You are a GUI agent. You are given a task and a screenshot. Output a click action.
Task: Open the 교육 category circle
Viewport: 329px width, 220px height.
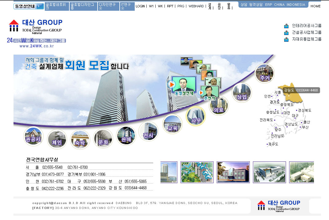click(x=172, y=124)
